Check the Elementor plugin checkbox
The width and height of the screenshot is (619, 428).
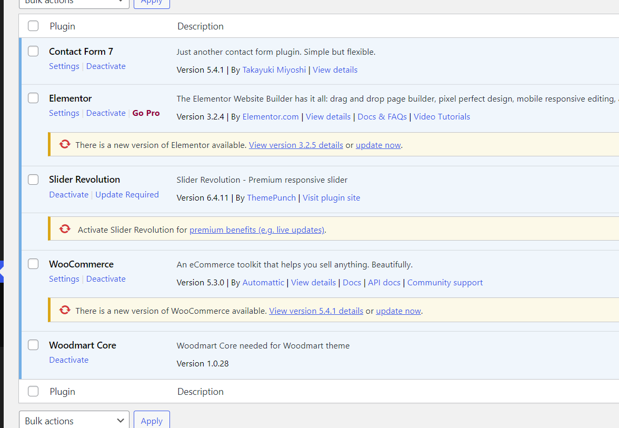click(33, 98)
